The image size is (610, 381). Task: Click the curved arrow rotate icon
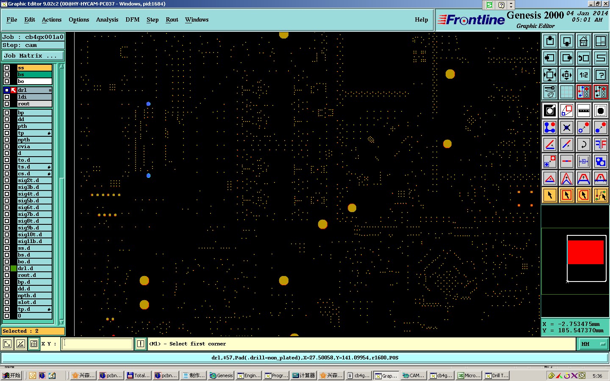tap(584, 144)
